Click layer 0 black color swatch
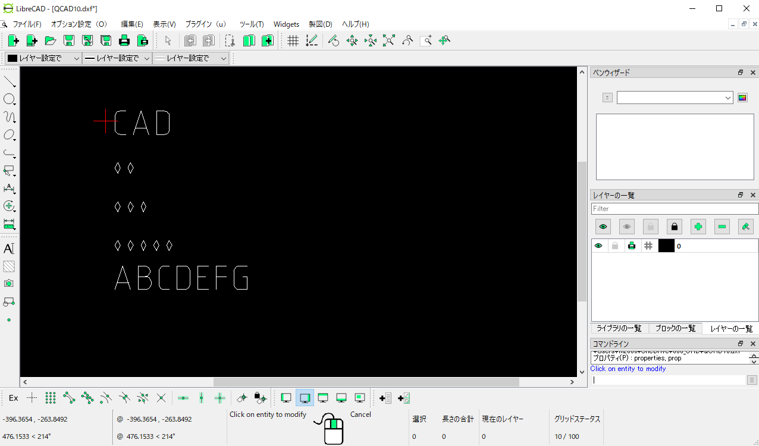This screenshot has height=446, width=759. (666, 246)
